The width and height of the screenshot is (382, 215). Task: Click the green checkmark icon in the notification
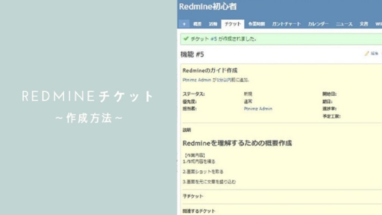point(186,38)
